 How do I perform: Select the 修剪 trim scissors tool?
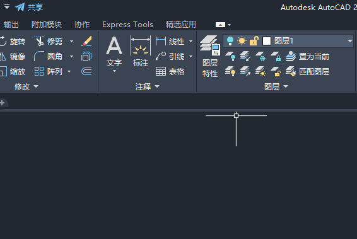(48, 42)
